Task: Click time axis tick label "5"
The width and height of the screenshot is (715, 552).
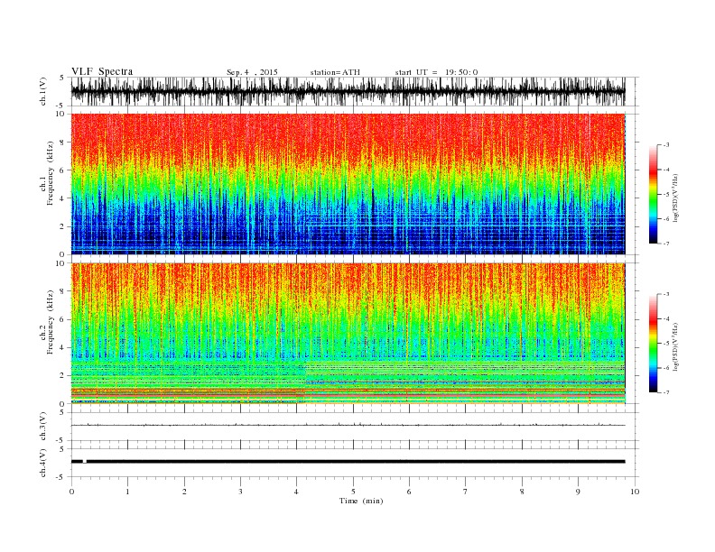Action: coord(353,492)
